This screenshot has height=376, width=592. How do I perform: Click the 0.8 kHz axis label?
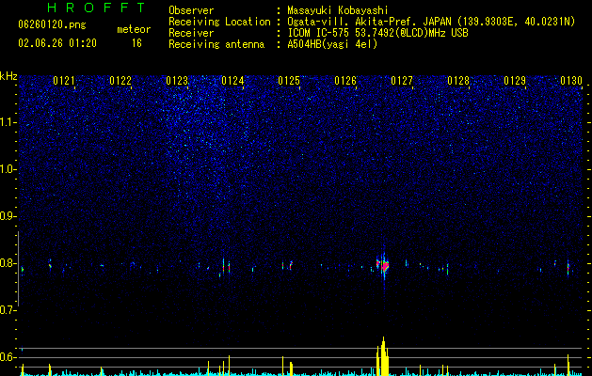click(8, 263)
